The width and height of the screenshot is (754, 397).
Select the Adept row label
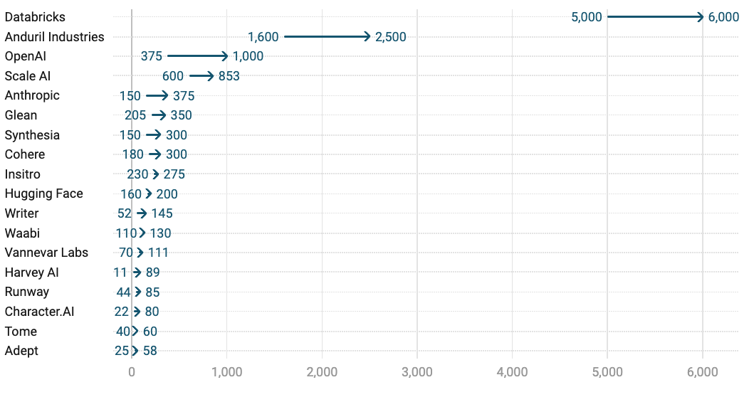pyautogui.click(x=21, y=351)
